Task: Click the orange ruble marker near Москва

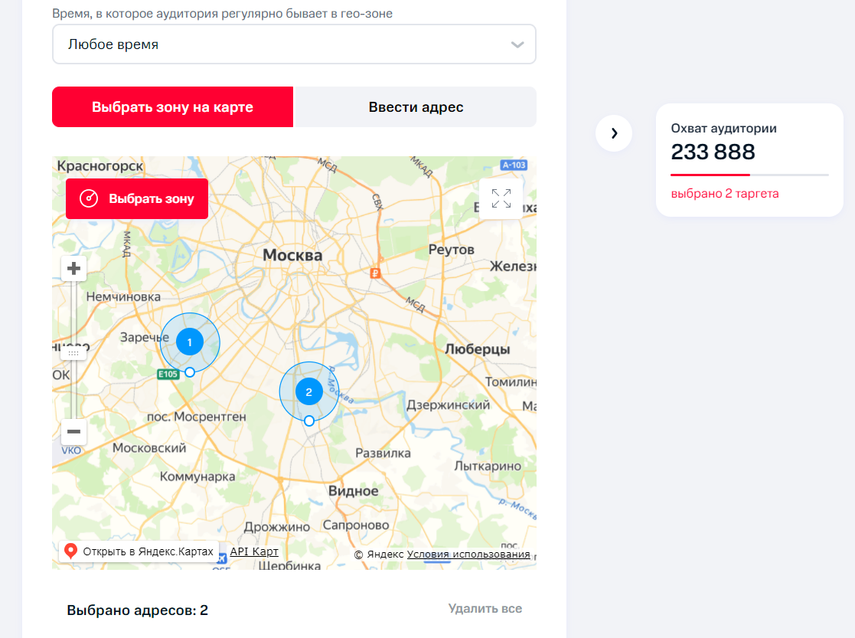Action: [374, 272]
